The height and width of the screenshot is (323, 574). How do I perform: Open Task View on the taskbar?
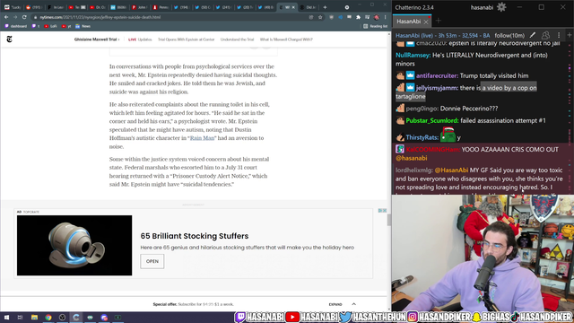coord(20,317)
